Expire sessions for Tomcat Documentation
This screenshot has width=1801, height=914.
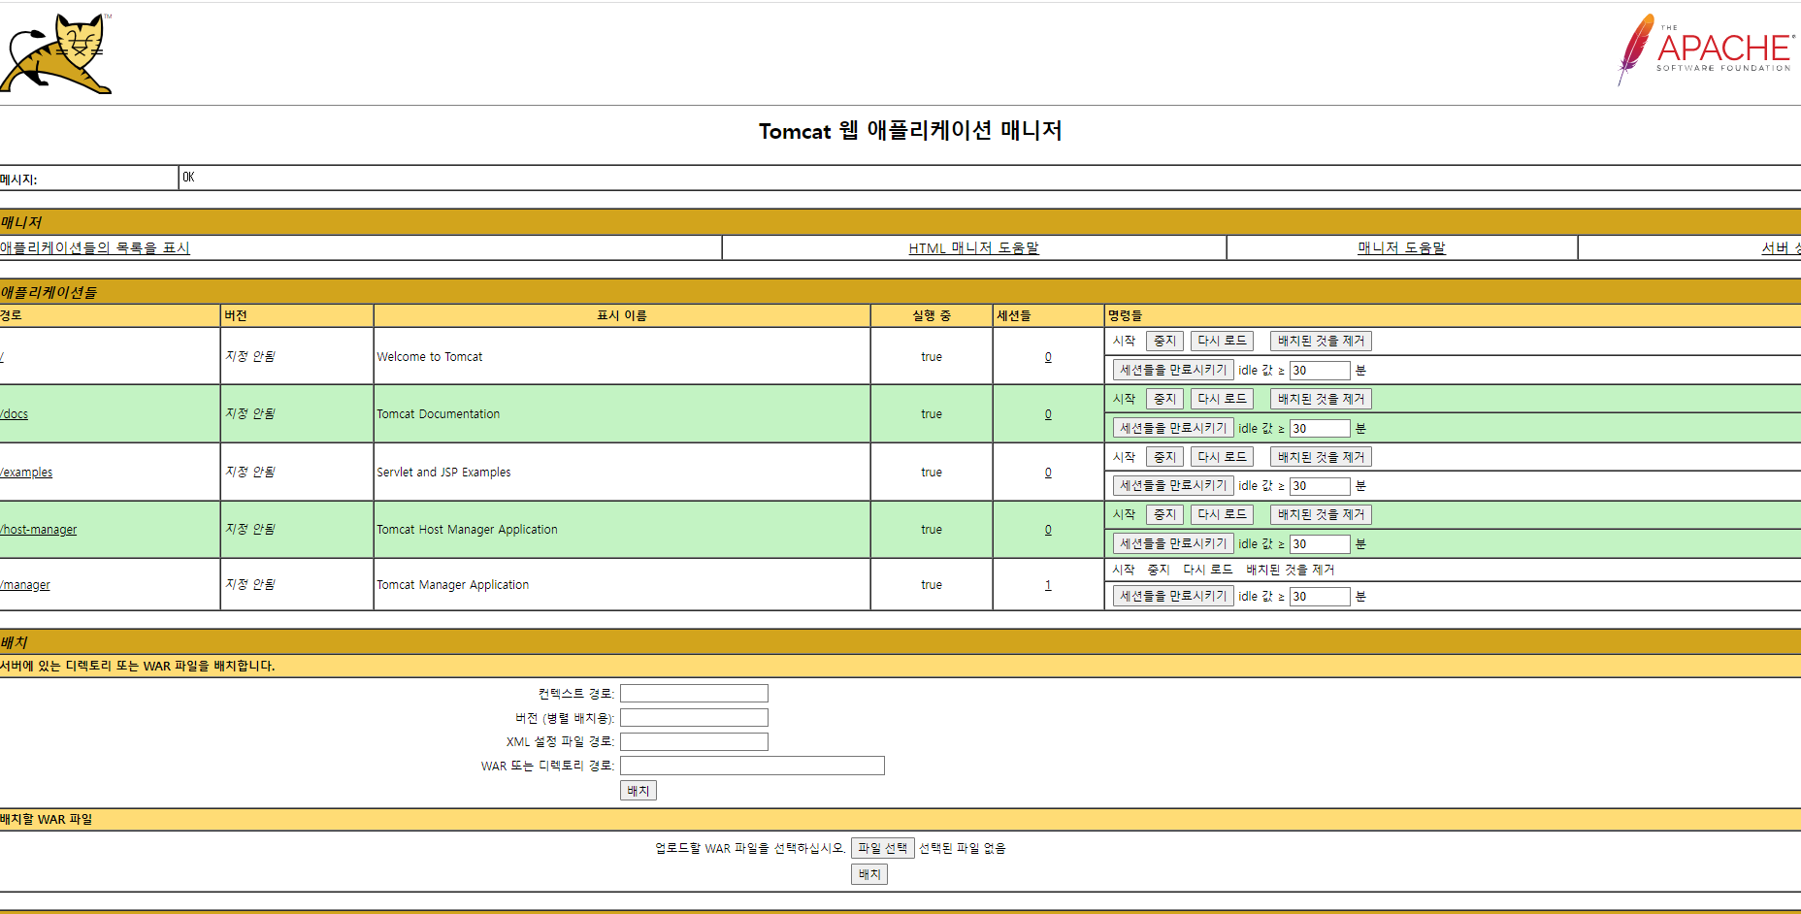(x=1173, y=428)
